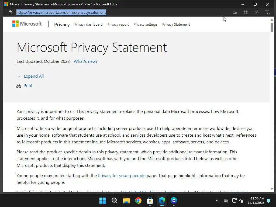Screen dimensions: 276x207
Task: Open Privacy for young people link
Action: coord(122,176)
